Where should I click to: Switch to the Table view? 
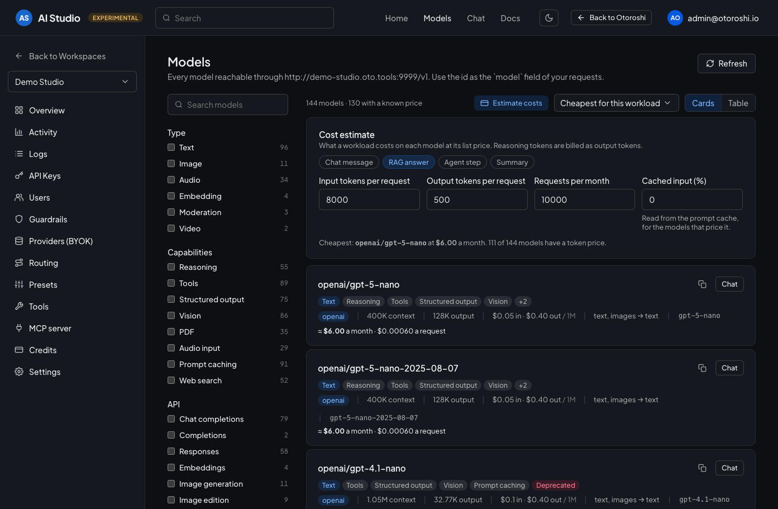[738, 103]
